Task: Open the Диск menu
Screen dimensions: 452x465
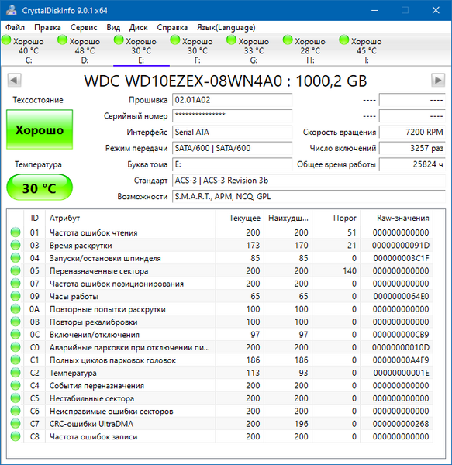Action: [x=139, y=28]
